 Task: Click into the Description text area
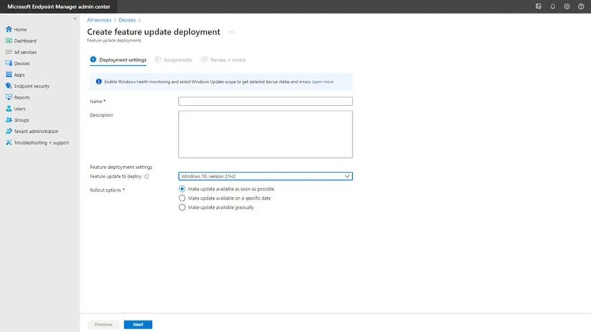(x=265, y=134)
